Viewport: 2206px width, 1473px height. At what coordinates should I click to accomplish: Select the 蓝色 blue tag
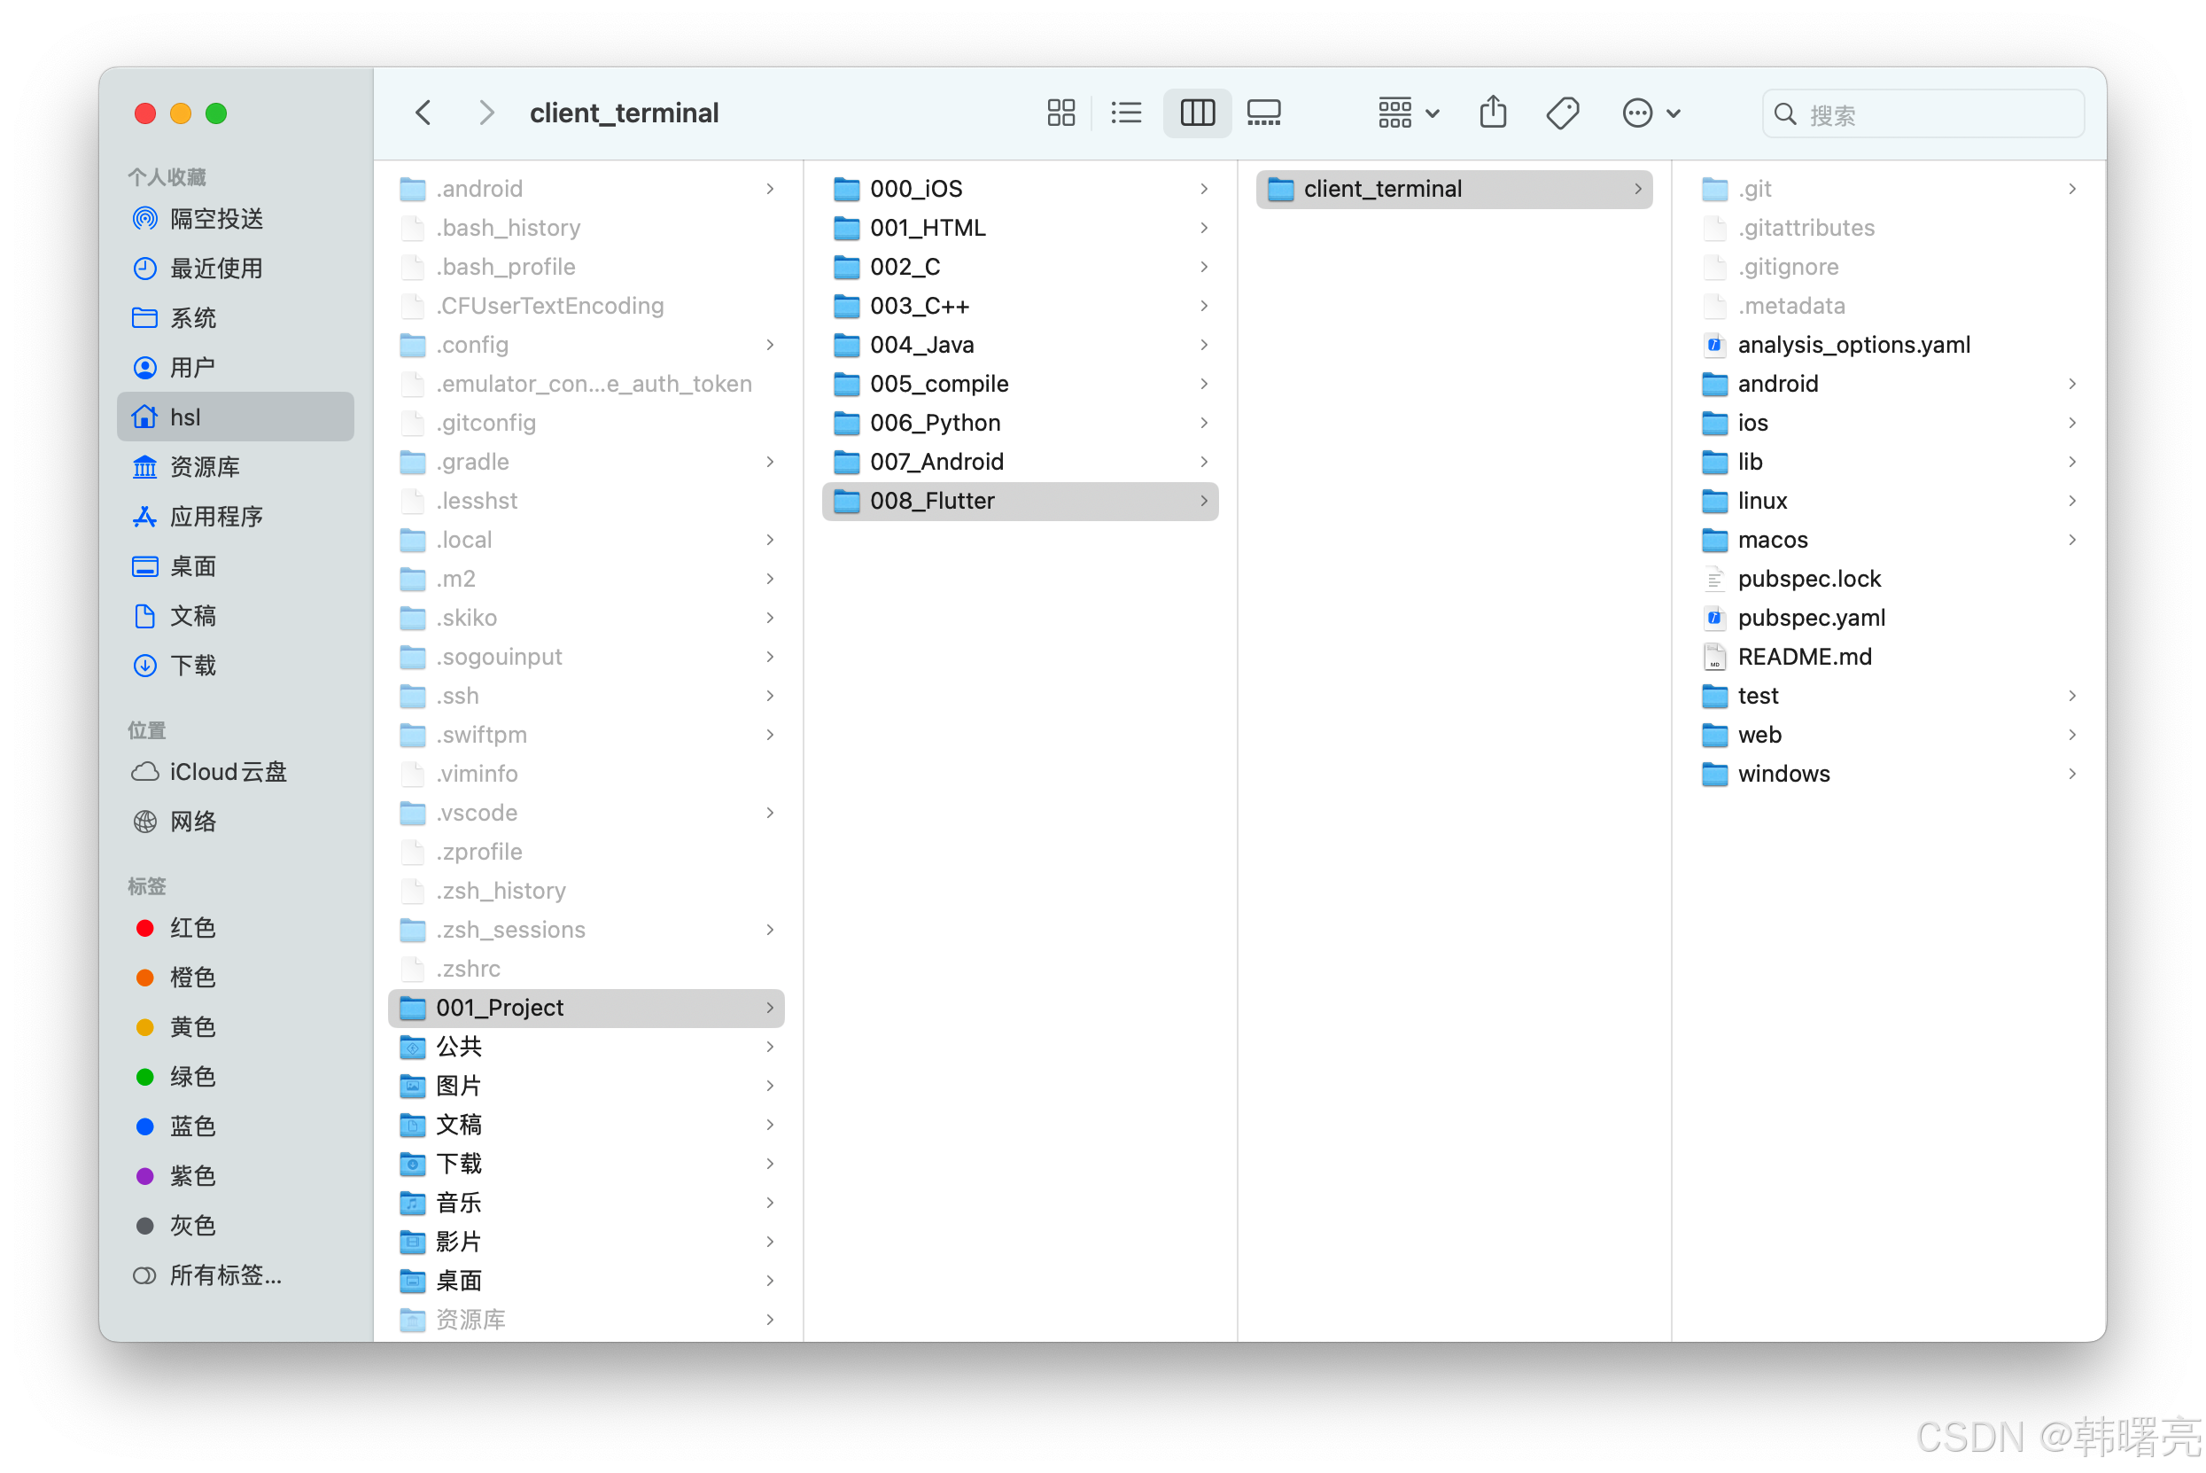click(x=235, y=1126)
